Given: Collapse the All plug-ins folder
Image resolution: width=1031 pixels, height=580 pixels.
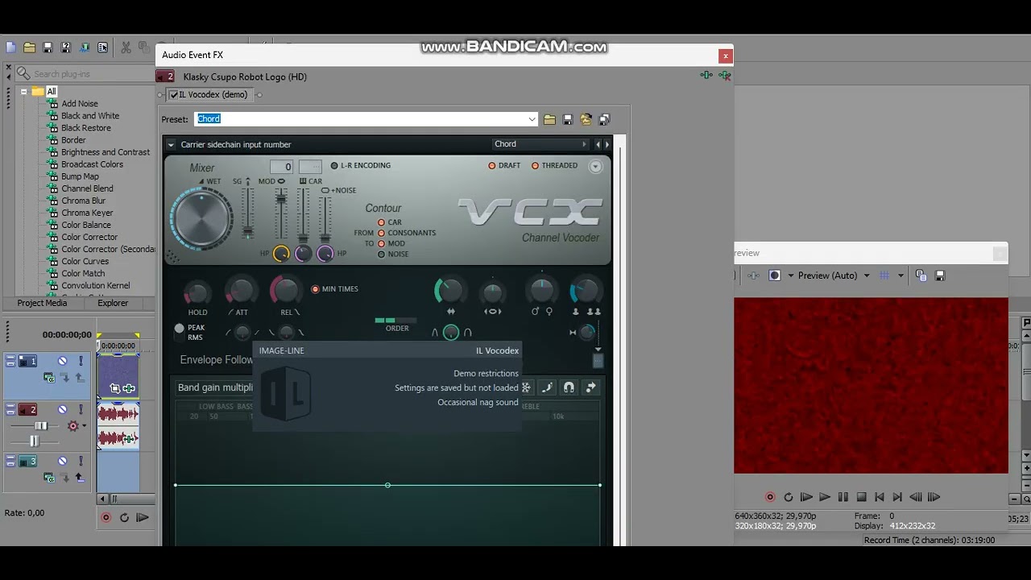Looking at the screenshot, I should point(24,92).
